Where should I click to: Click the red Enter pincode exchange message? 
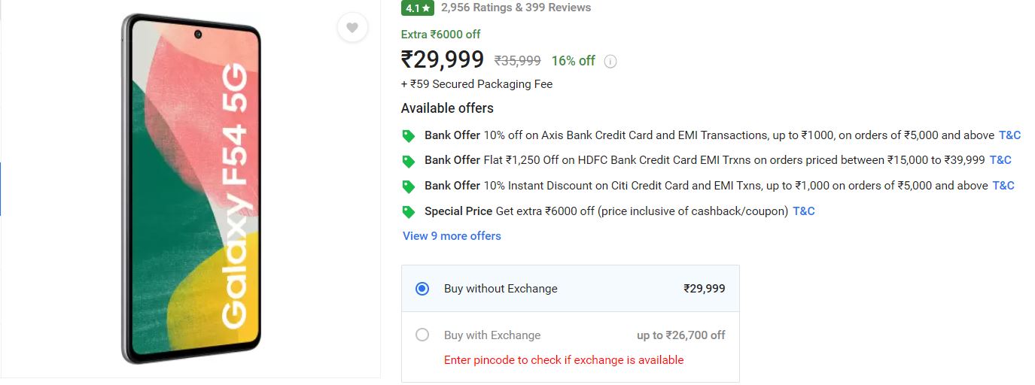[564, 360]
